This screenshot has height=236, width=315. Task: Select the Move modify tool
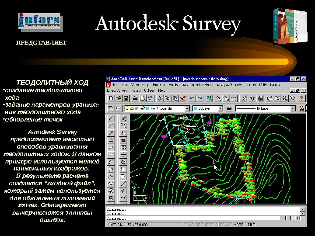coord(123,155)
